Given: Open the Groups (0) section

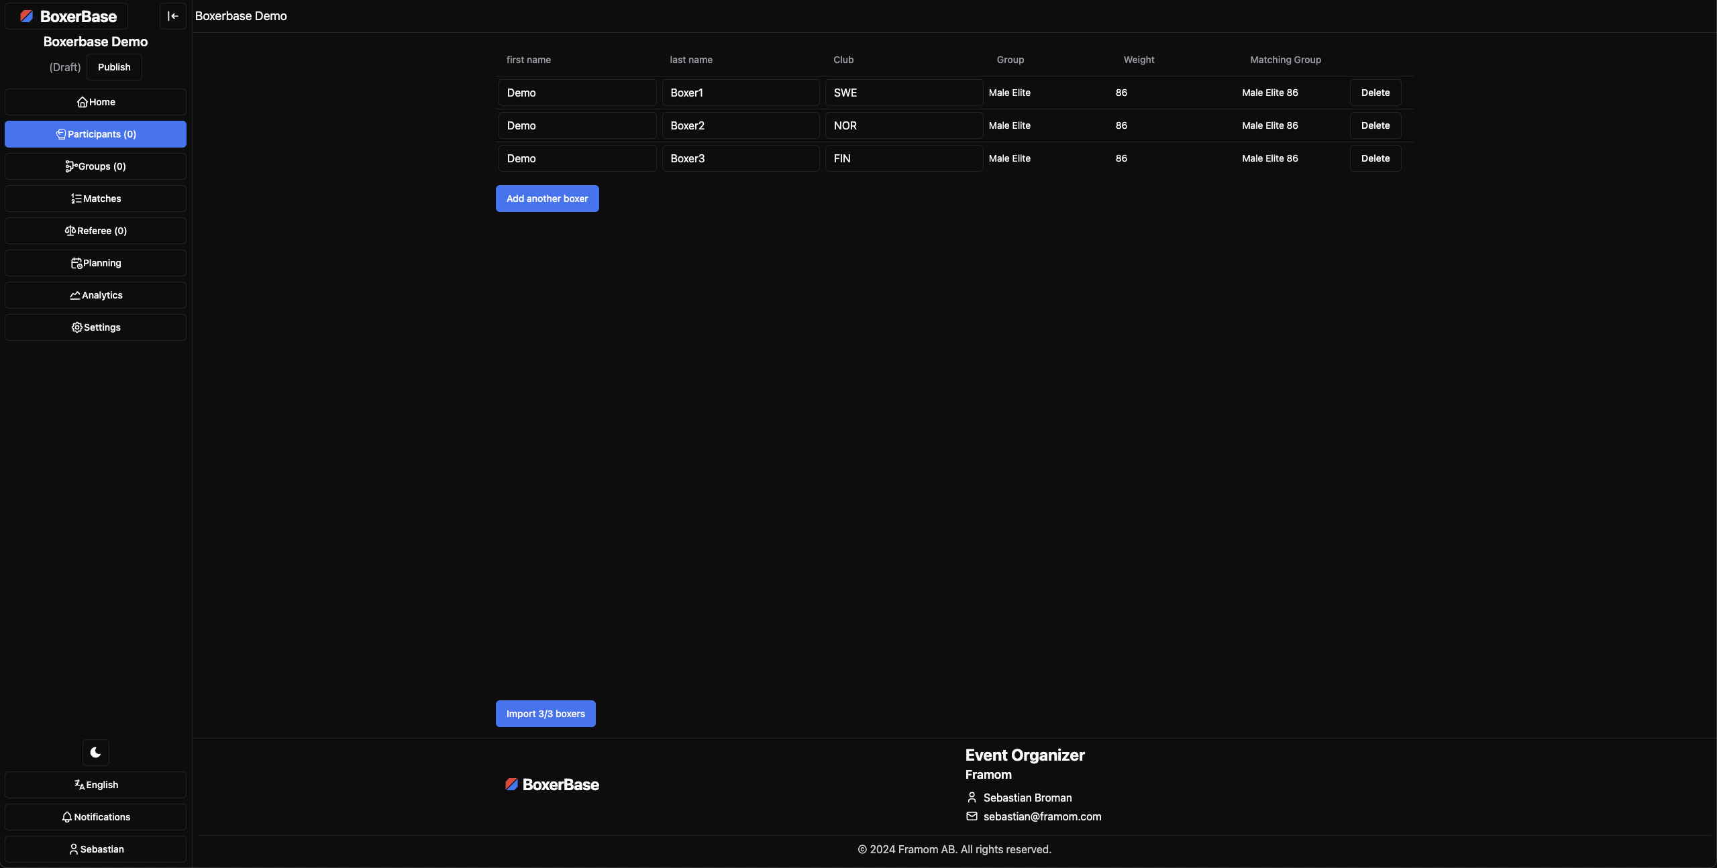Looking at the screenshot, I should tap(95, 166).
